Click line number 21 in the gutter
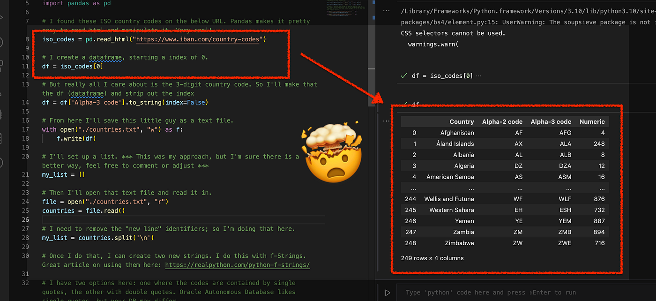Screen dimensions: 656x301 pyautogui.click(x=25, y=174)
